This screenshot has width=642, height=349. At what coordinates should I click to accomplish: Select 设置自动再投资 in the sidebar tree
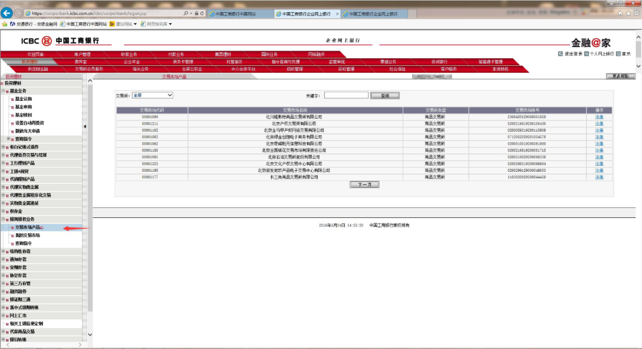coord(29,123)
